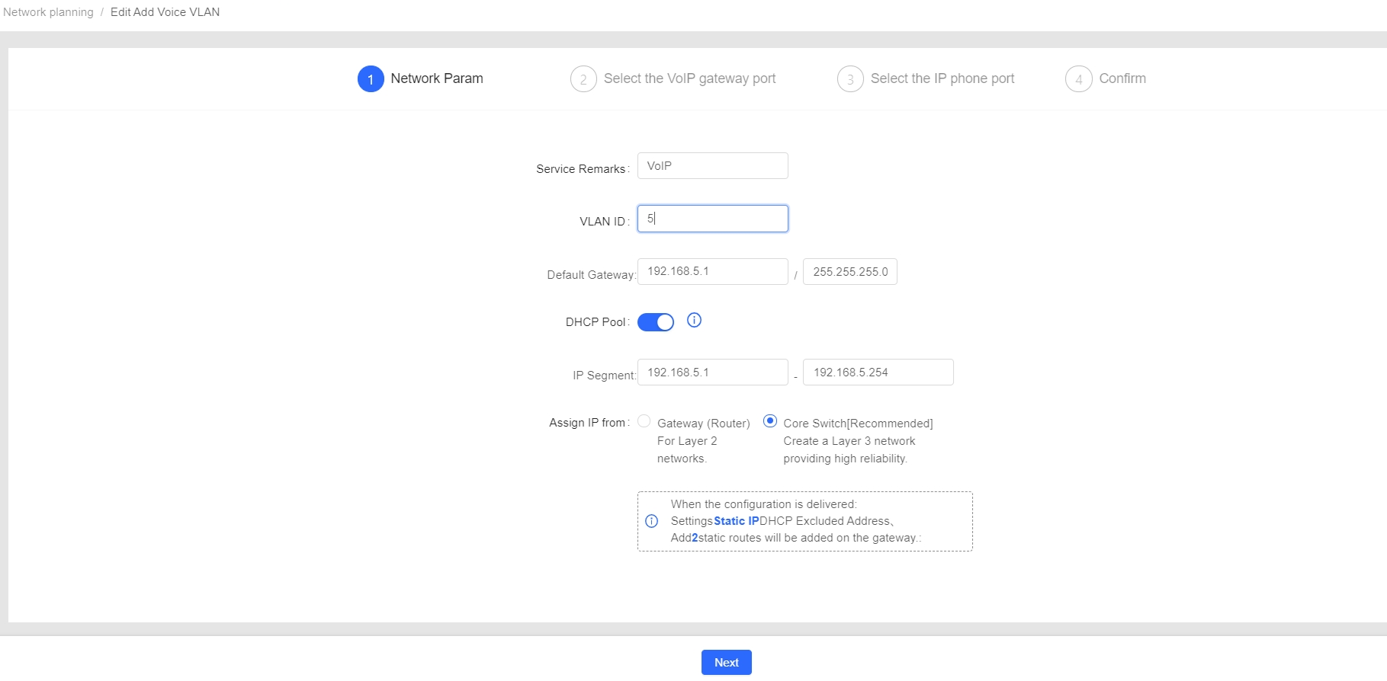The height and width of the screenshot is (681, 1387).
Task: Open the Network Param step
Action: [x=437, y=78]
